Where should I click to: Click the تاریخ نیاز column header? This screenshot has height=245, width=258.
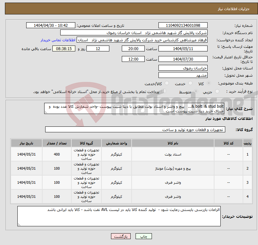(x=26, y=143)
